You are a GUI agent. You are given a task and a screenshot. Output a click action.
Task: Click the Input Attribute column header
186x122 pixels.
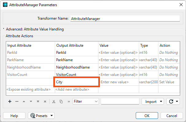(x=30, y=45)
